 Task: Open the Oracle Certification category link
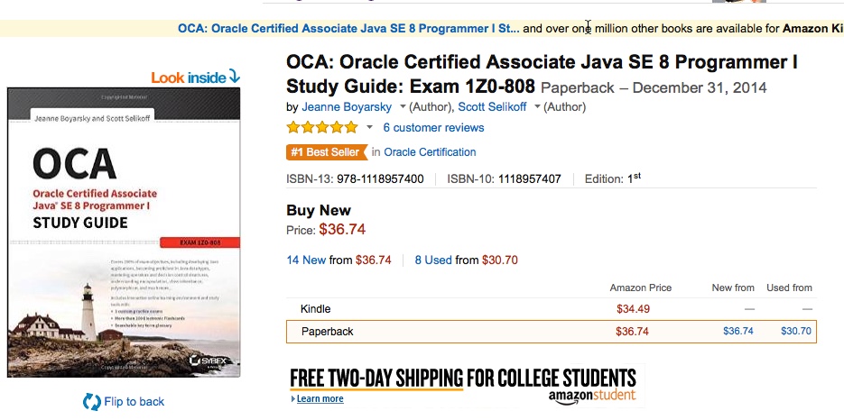coord(430,152)
